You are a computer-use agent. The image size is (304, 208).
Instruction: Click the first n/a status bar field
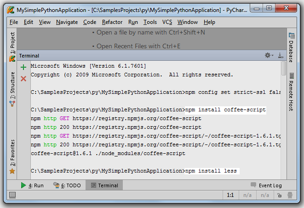(247, 195)
